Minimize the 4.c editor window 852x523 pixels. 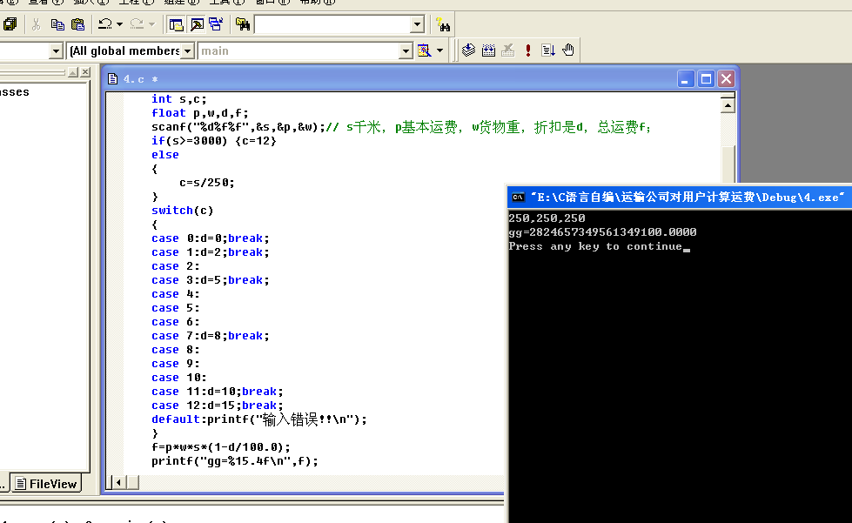[x=685, y=79]
